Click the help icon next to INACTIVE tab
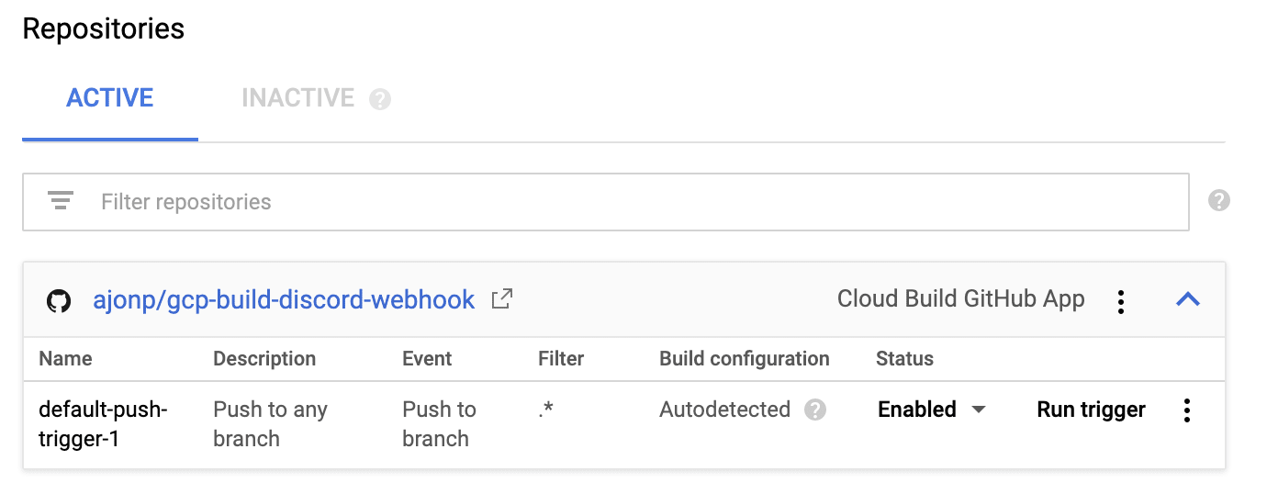1267x494 pixels. point(380,99)
